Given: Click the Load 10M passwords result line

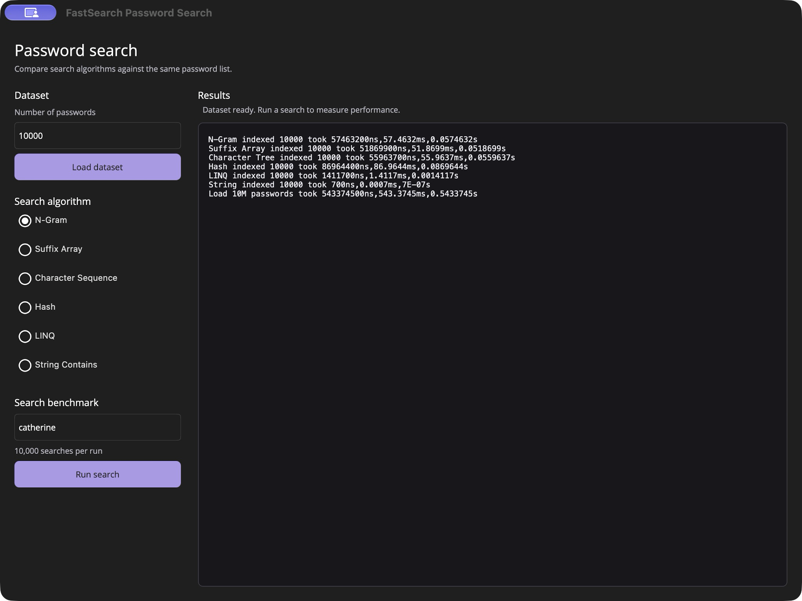Looking at the screenshot, I should tap(343, 194).
